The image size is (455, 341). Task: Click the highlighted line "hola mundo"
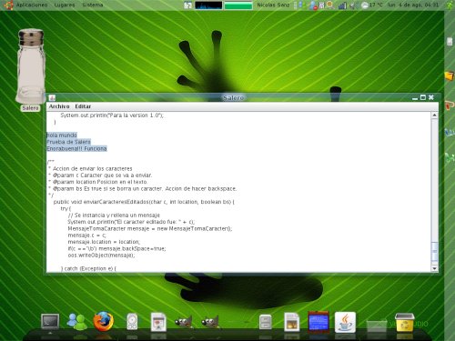(x=62, y=135)
